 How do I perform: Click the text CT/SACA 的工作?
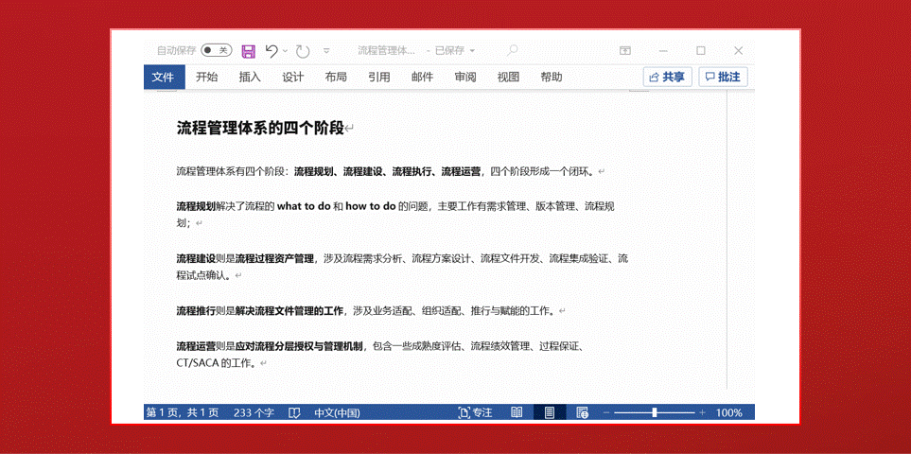pos(216,363)
